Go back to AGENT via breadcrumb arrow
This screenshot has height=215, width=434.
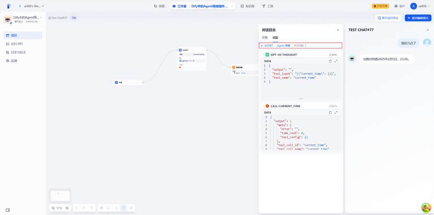coord(262,45)
